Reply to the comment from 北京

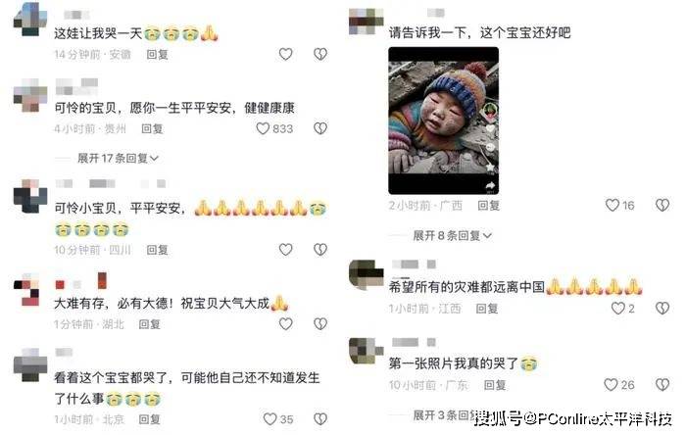click(x=149, y=419)
